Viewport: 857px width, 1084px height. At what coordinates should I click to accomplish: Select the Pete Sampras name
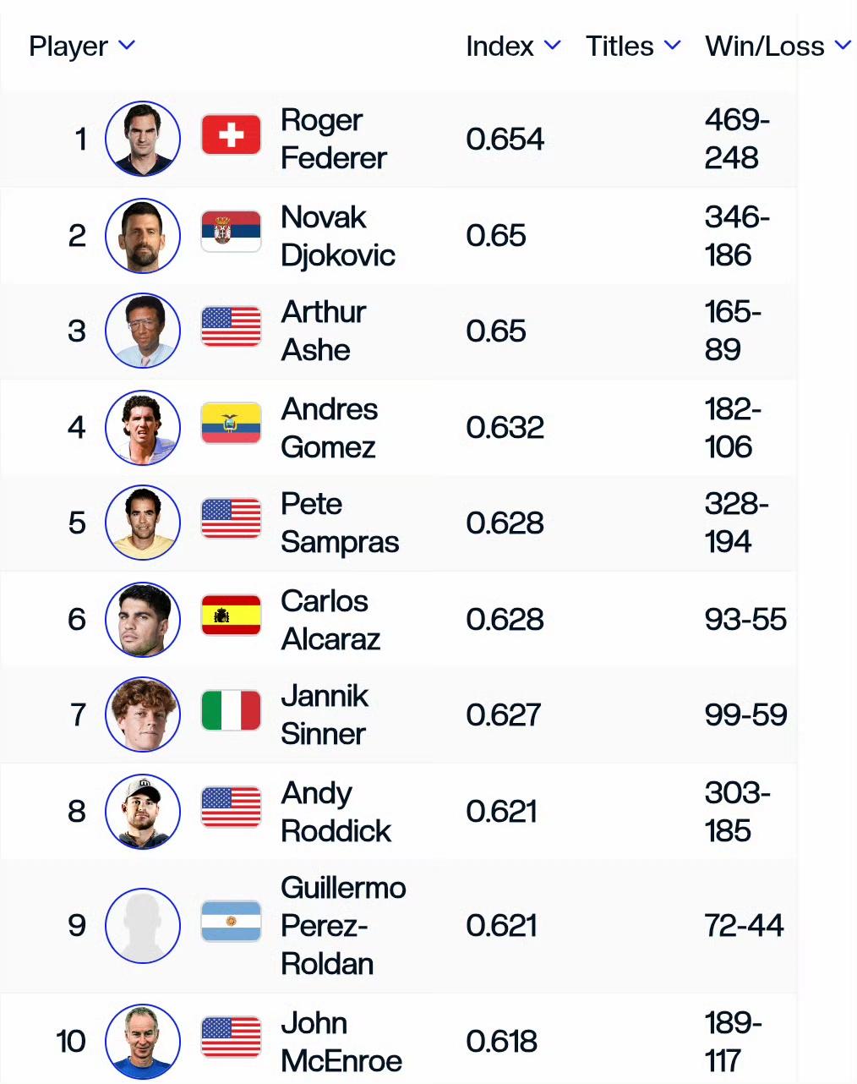click(x=339, y=523)
